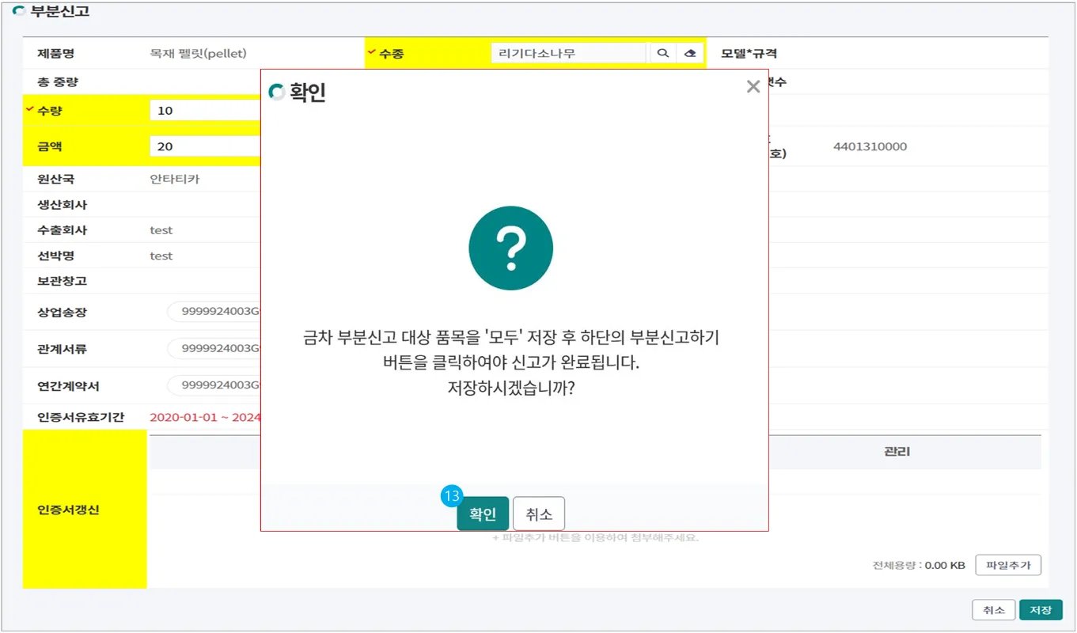The height and width of the screenshot is (633, 1077).
Task: Click the eraser clear icon beside 수종
Action: click(x=690, y=54)
